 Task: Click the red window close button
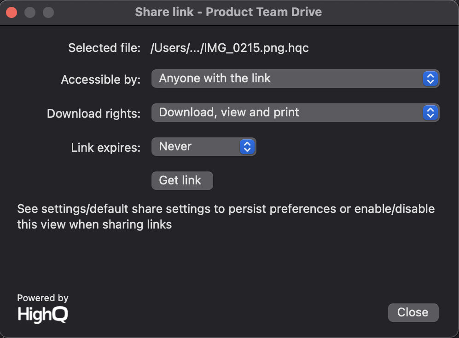[x=12, y=12]
